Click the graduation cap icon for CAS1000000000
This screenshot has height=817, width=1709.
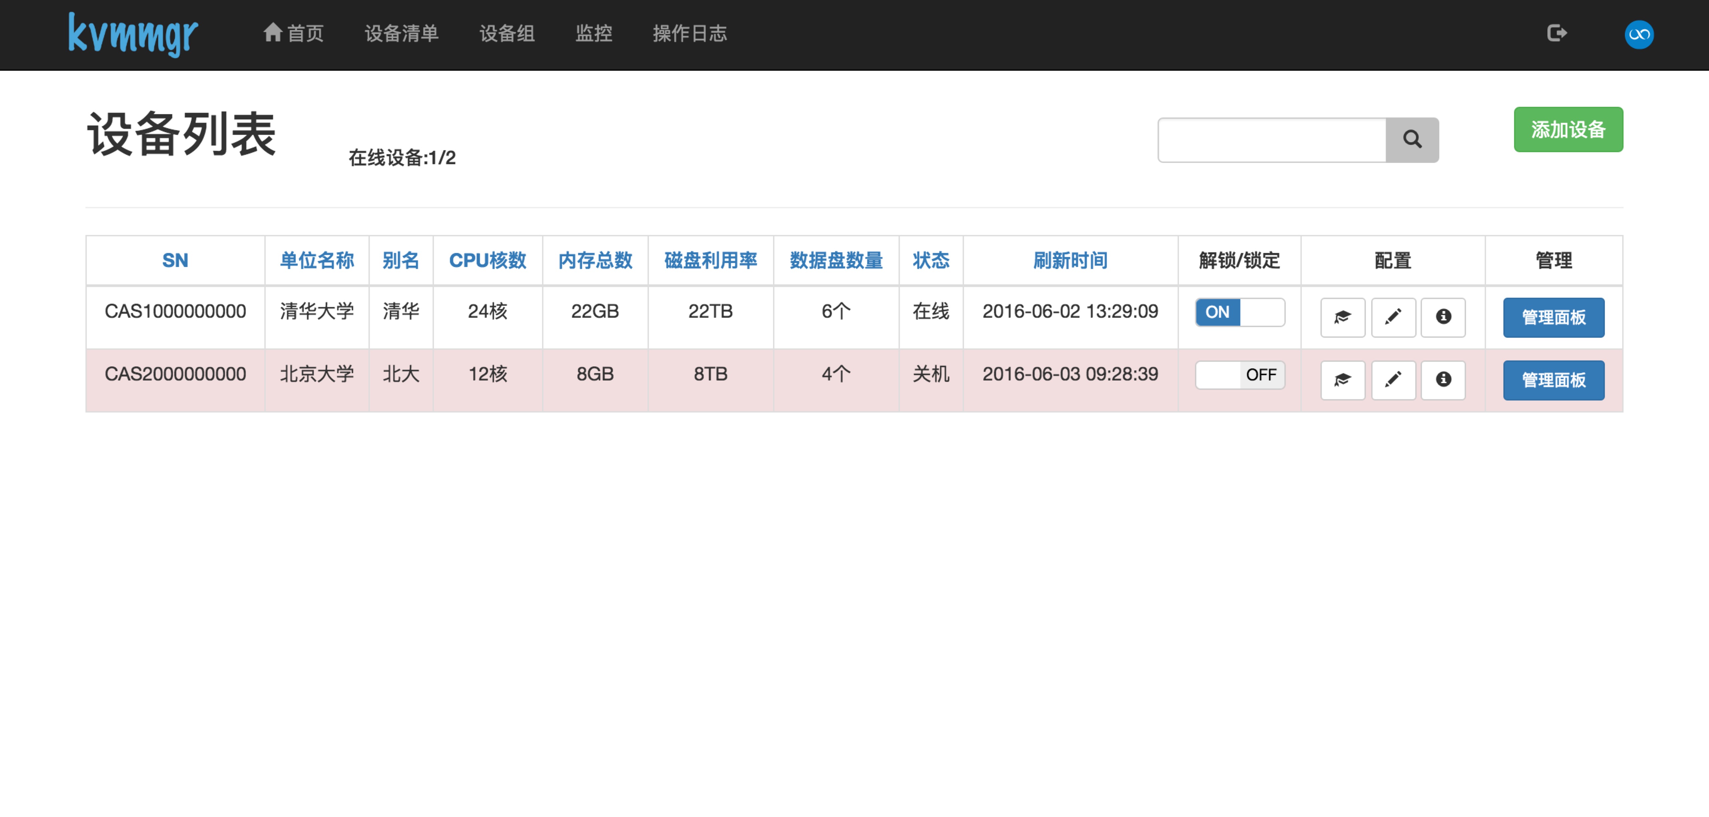click(1342, 317)
